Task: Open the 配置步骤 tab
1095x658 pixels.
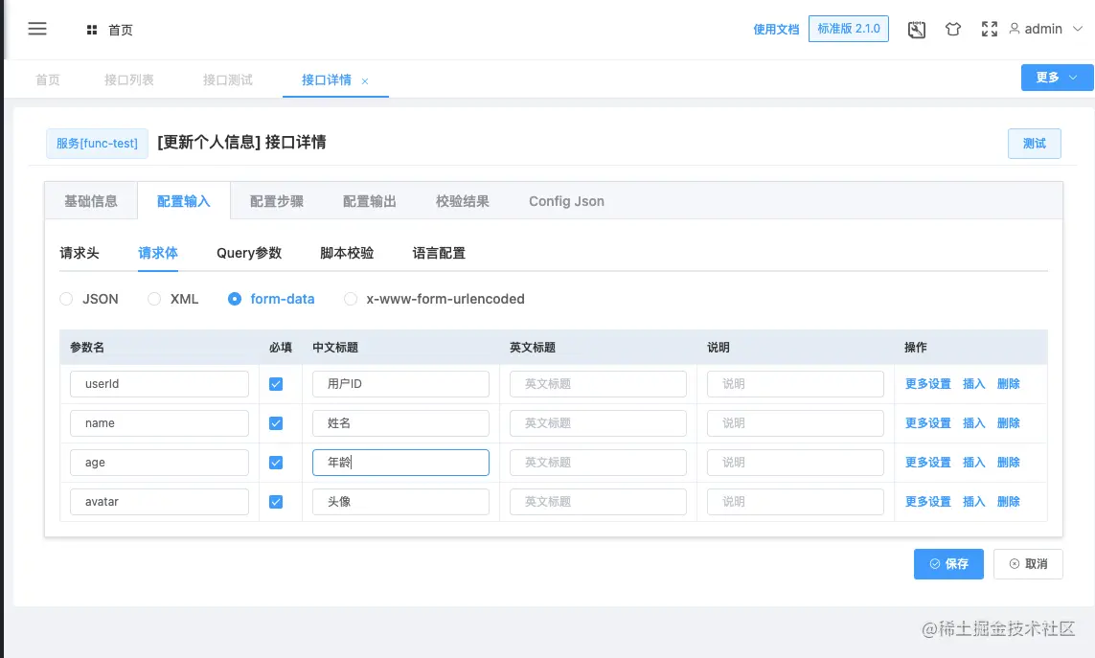Action: 277,201
